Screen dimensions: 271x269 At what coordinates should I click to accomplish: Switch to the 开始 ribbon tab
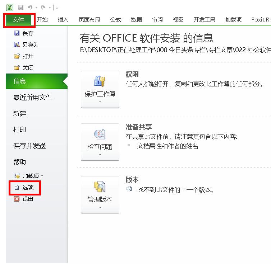pos(42,20)
